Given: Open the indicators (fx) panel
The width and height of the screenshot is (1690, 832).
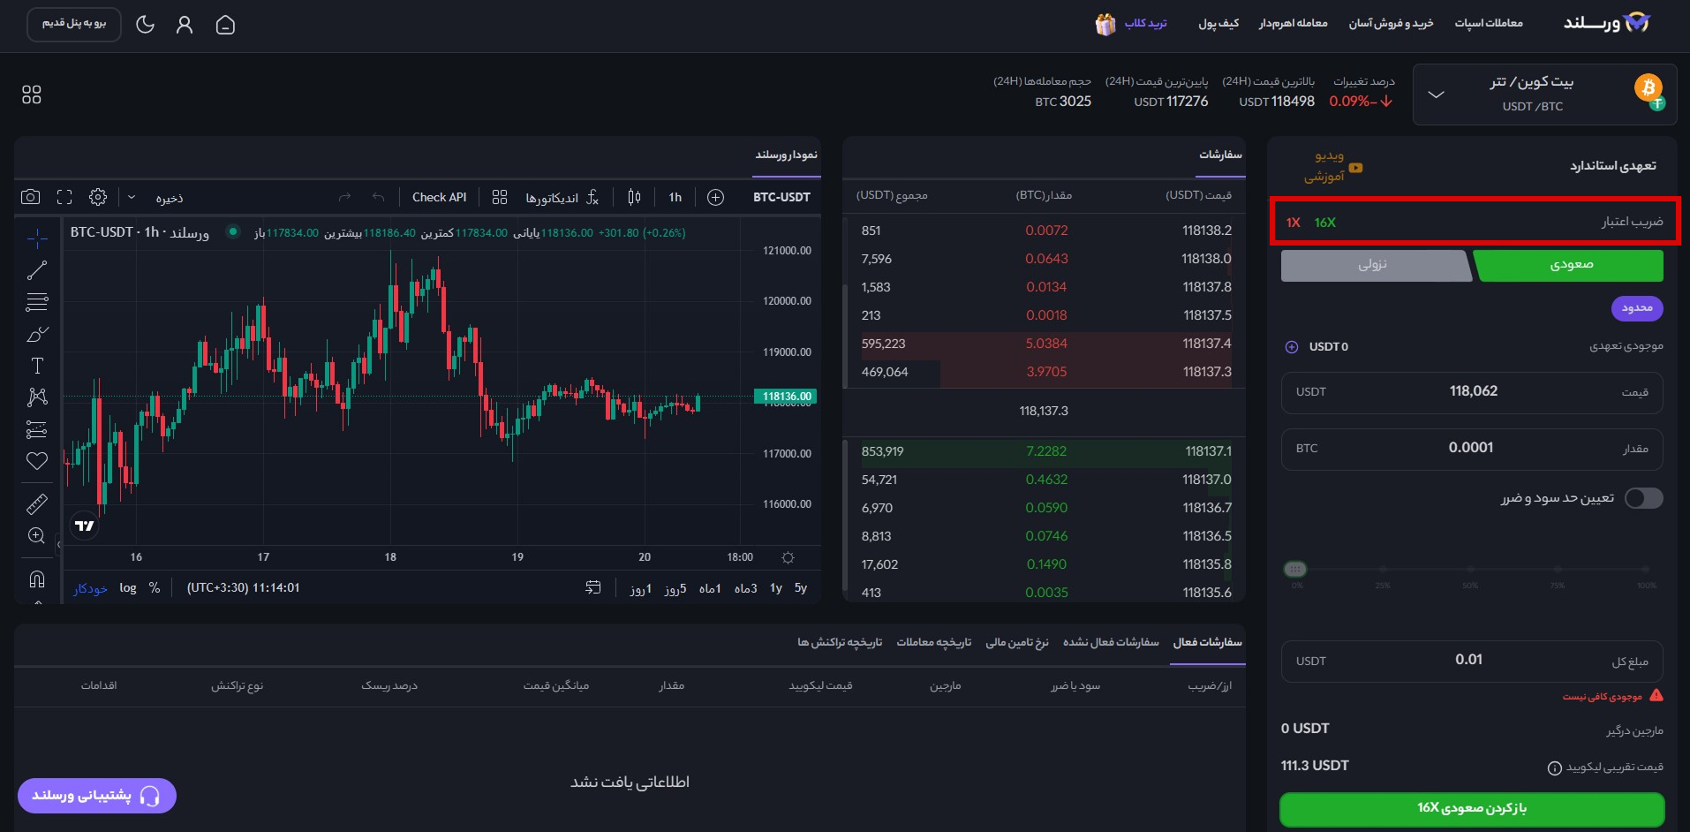Looking at the screenshot, I should point(592,197).
